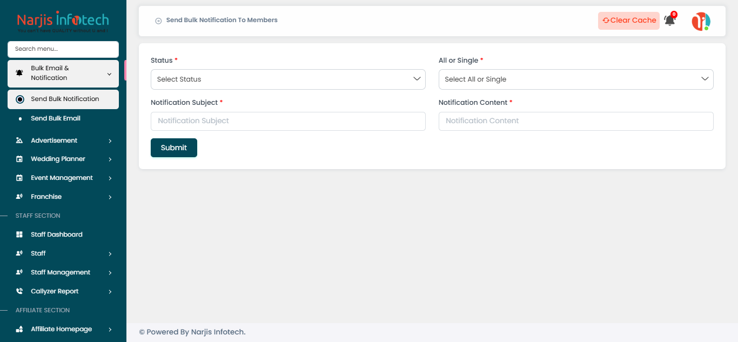This screenshot has height=342, width=738.
Task: Expand the Affiliate Homepage submenu chevron
Action: [110, 330]
